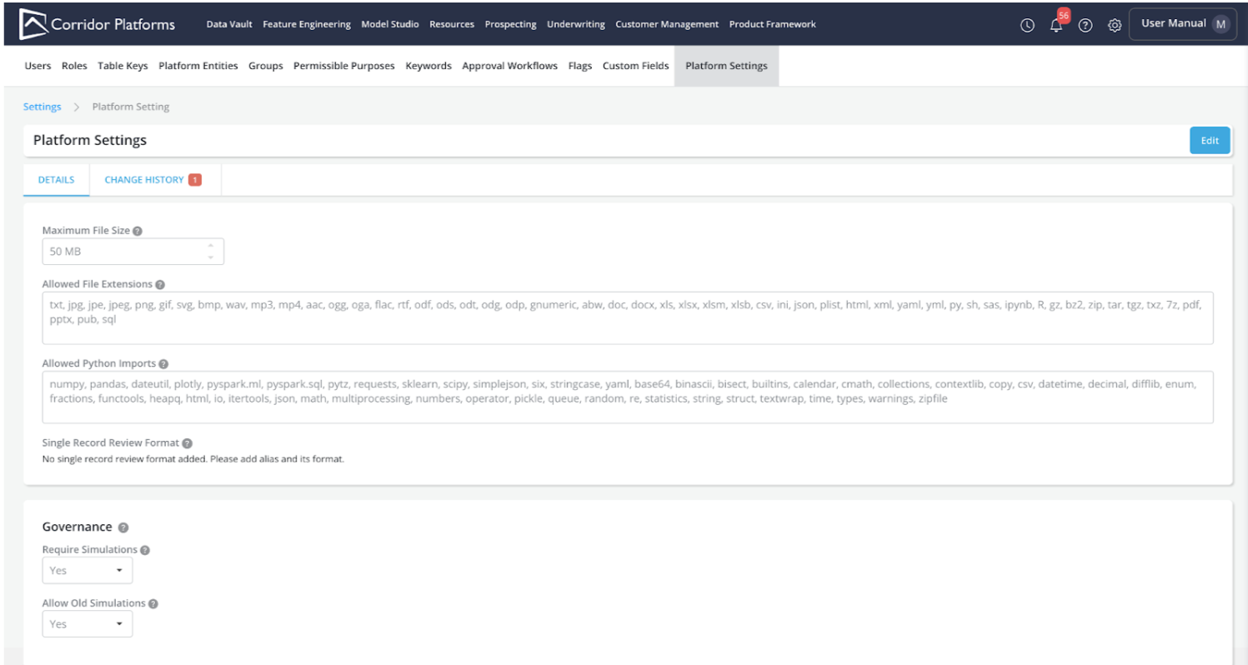The image size is (1248, 665).
Task: Open the notifications bell icon
Action: tap(1056, 25)
